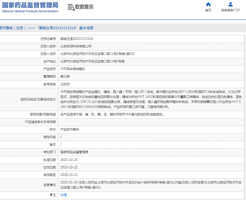Click the 生产地址 address value

click(x=92, y=61)
